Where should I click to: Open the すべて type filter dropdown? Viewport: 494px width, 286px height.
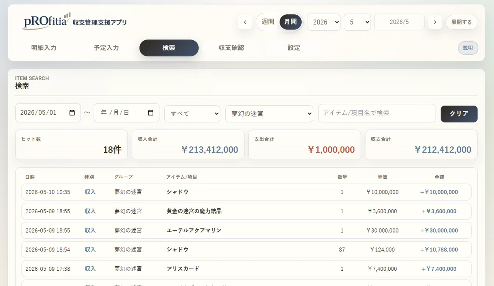(x=192, y=113)
